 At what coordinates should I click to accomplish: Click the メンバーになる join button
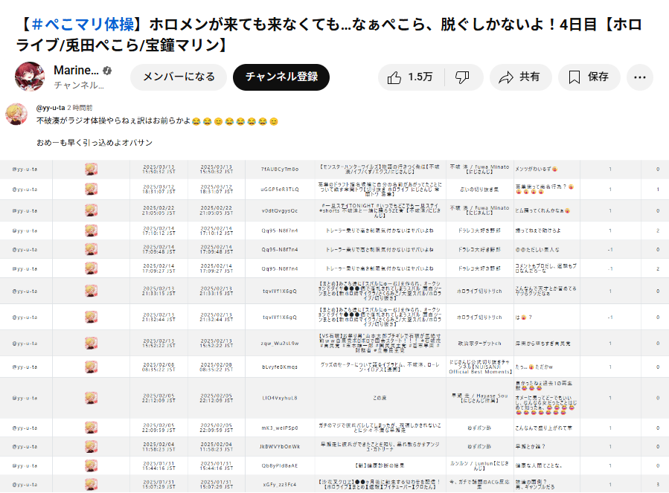click(x=179, y=77)
